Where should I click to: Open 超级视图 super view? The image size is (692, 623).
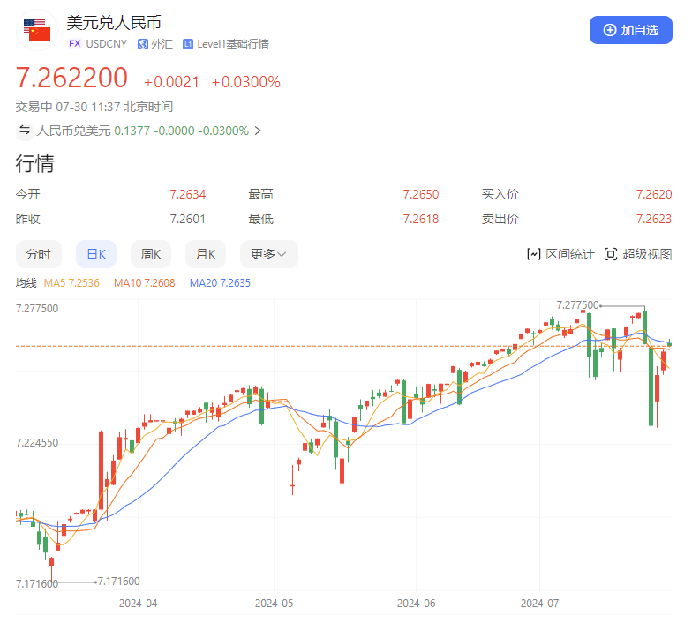[x=637, y=254]
